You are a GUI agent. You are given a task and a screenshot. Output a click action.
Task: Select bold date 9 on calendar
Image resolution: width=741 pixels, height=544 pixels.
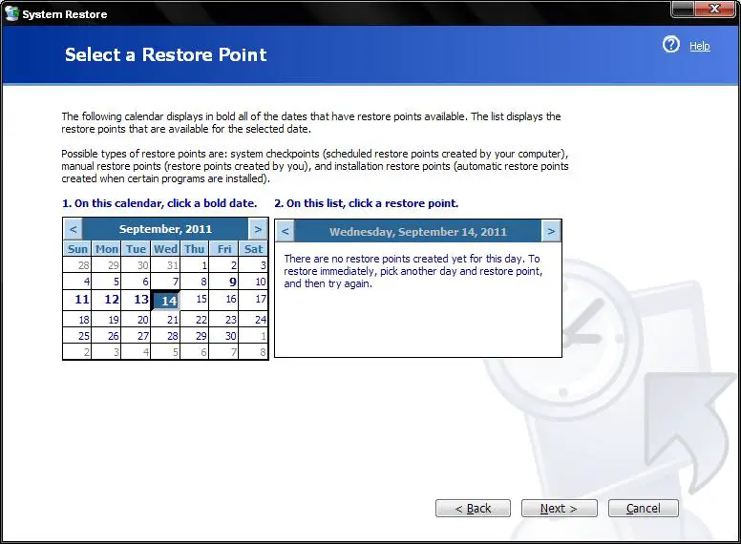(x=224, y=282)
